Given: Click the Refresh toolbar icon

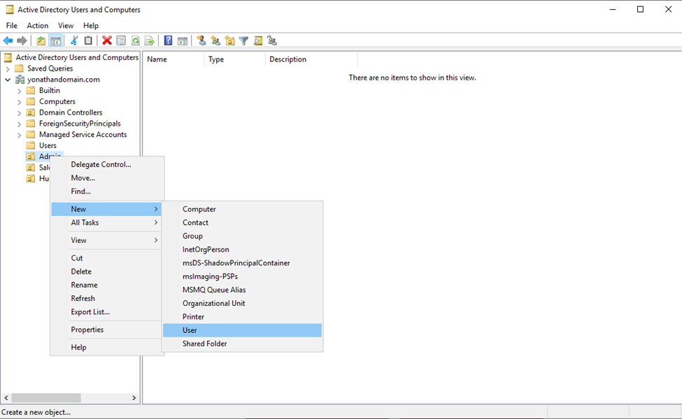Looking at the screenshot, I should point(135,41).
